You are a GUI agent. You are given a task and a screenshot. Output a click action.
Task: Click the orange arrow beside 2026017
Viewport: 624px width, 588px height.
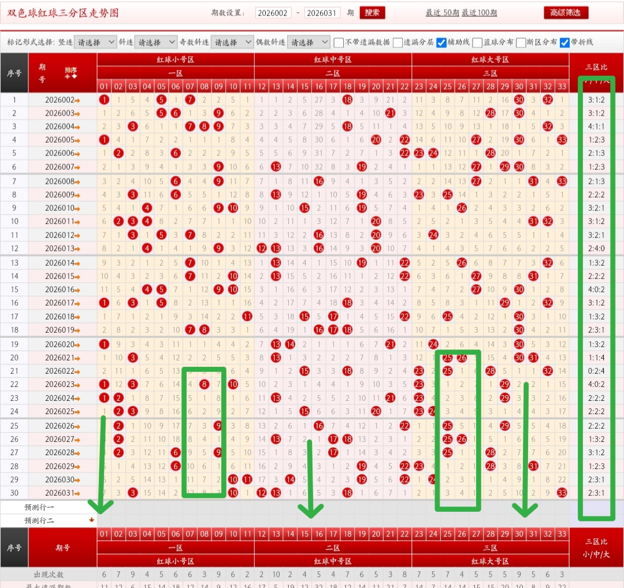77,304
